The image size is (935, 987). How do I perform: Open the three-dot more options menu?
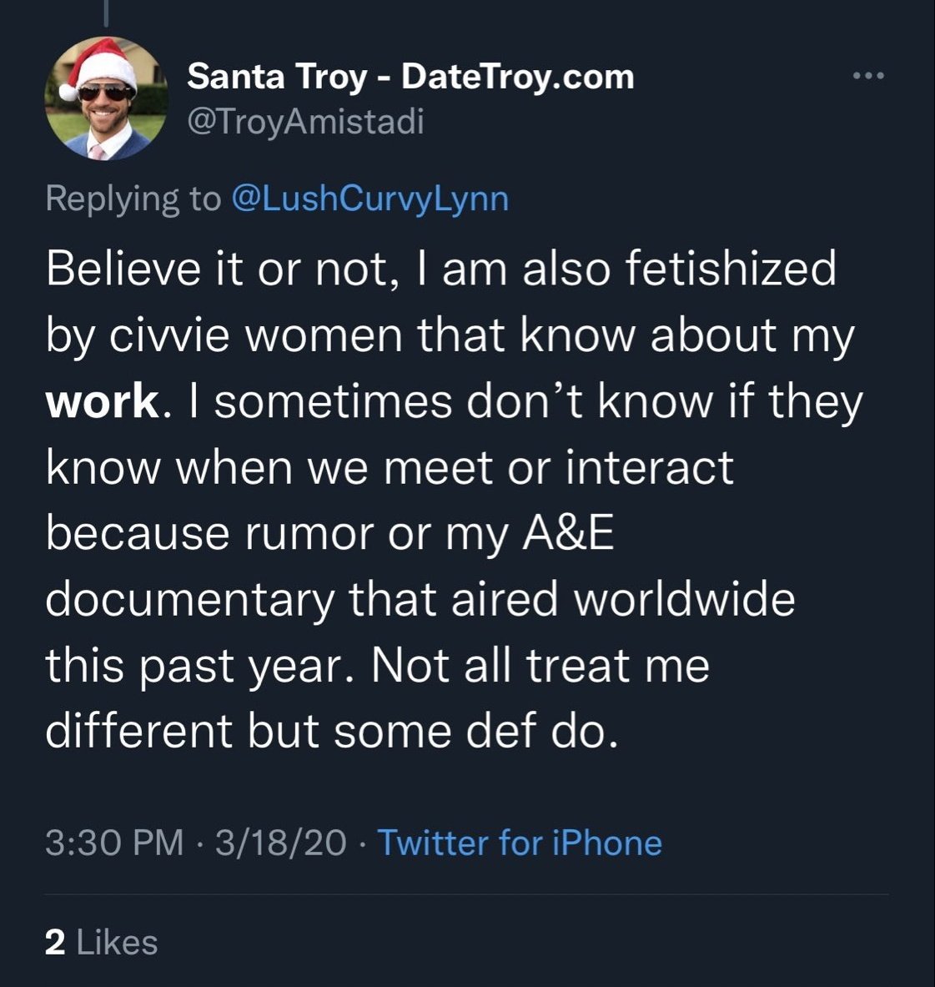click(868, 76)
